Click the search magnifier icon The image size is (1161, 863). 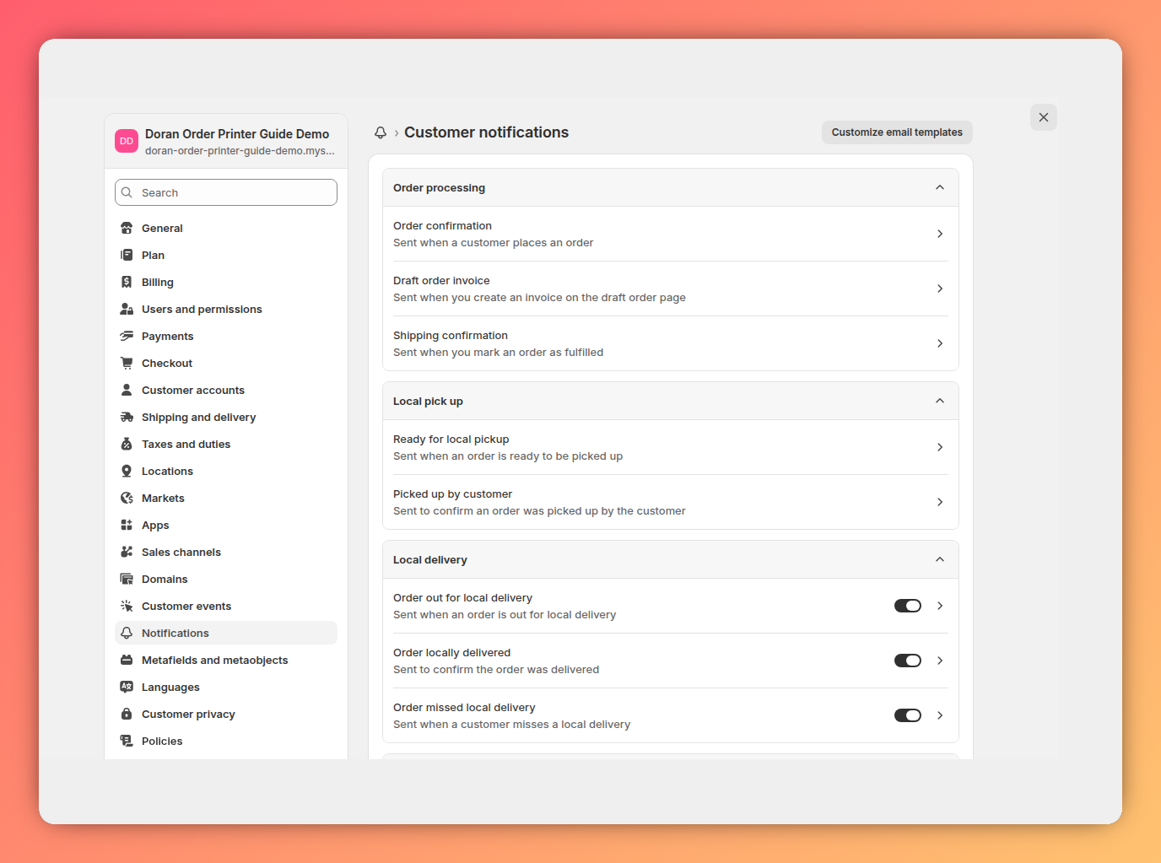(x=127, y=192)
